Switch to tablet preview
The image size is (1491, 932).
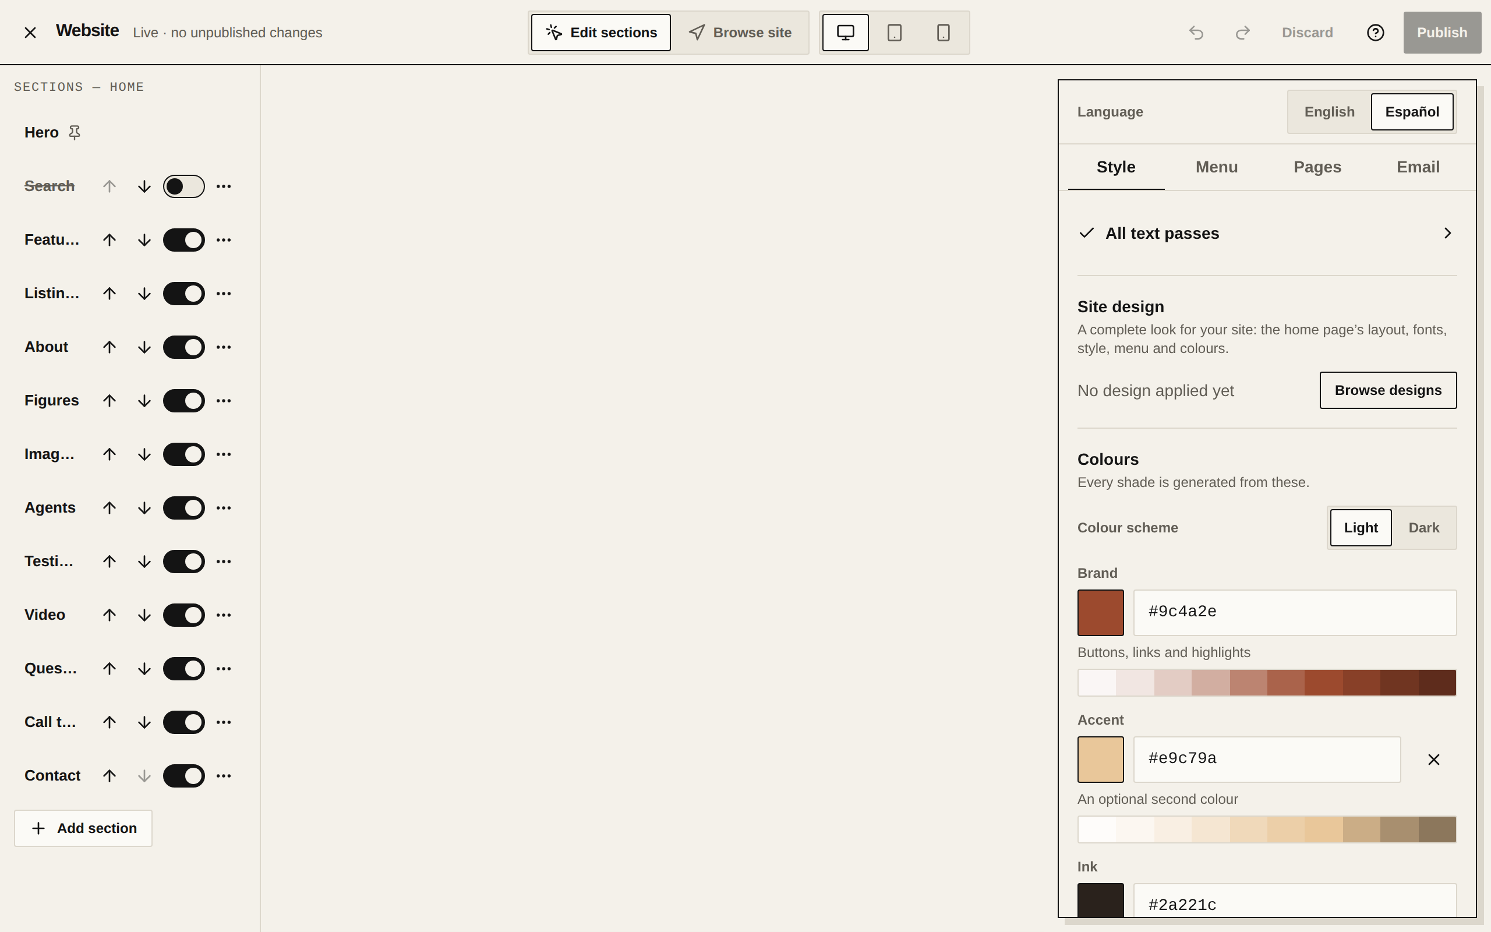point(895,33)
